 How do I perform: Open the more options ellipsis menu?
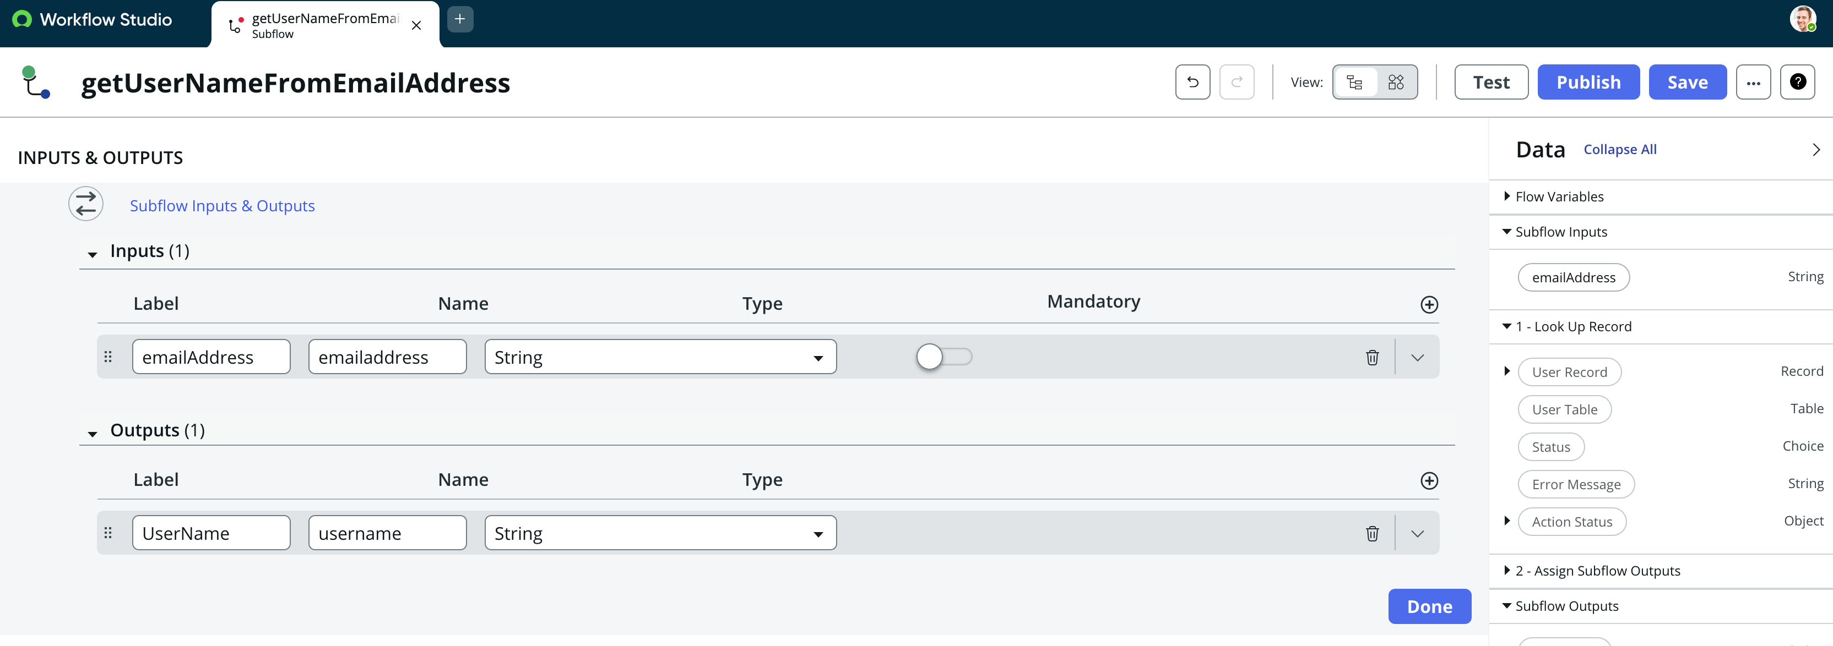point(1753,83)
